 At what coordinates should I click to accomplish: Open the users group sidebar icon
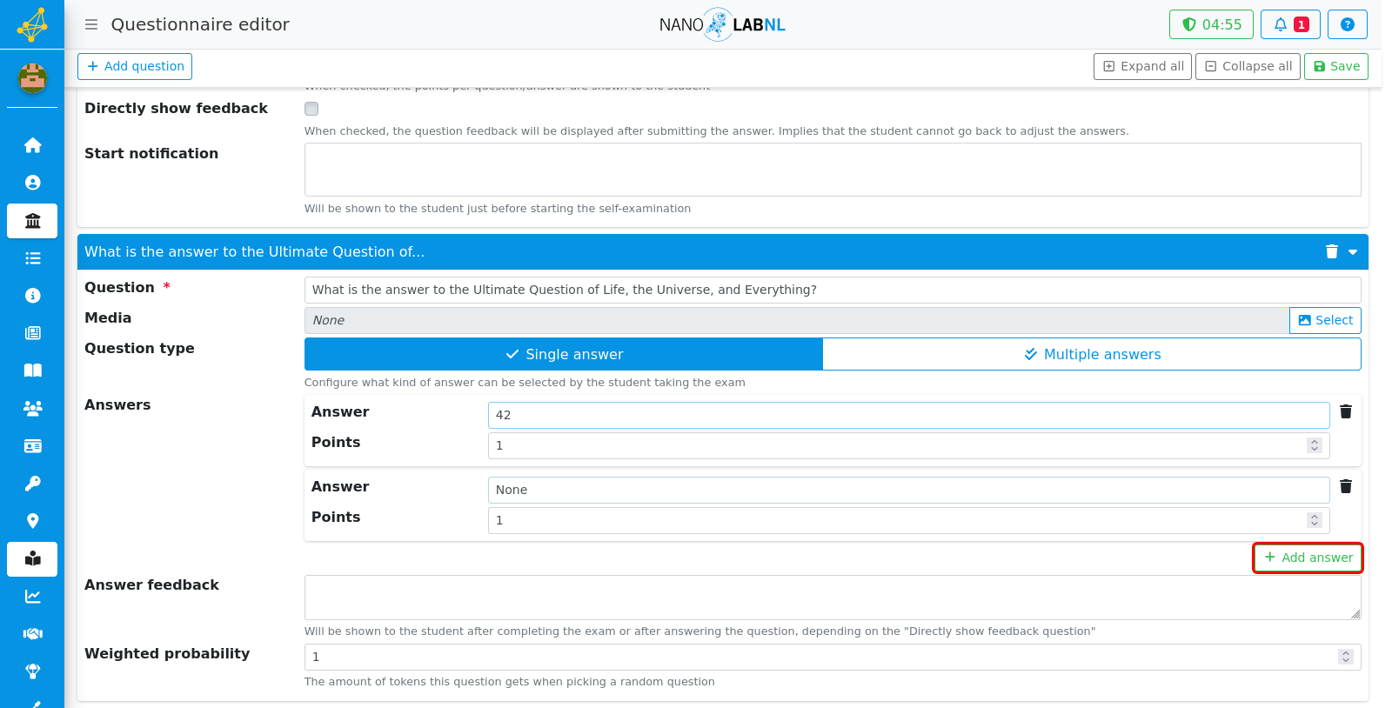(32, 408)
